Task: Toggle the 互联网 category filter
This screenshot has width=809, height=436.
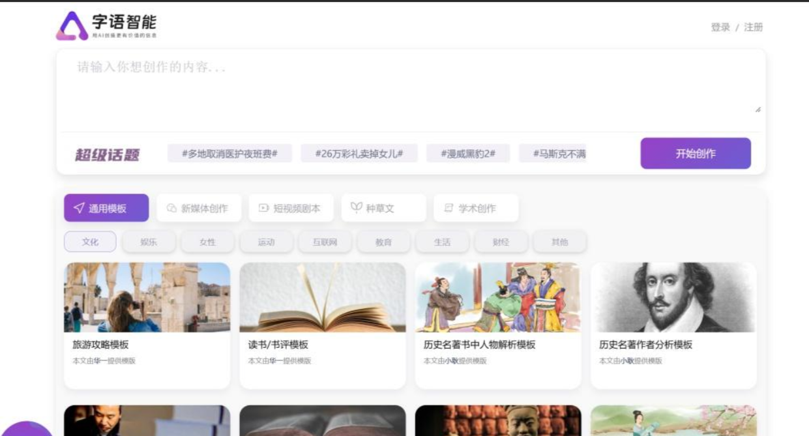Action: coord(325,242)
